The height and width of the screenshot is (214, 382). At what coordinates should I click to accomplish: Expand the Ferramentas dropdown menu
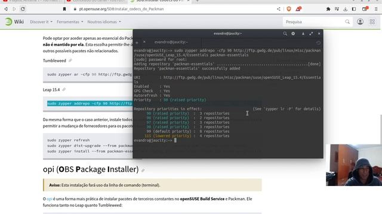70,22
